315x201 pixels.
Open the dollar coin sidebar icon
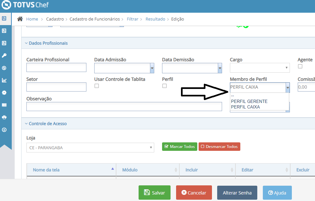coord(4,68)
